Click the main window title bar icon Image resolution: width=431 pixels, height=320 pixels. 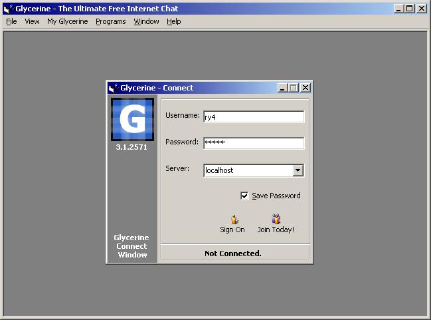click(9, 9)
